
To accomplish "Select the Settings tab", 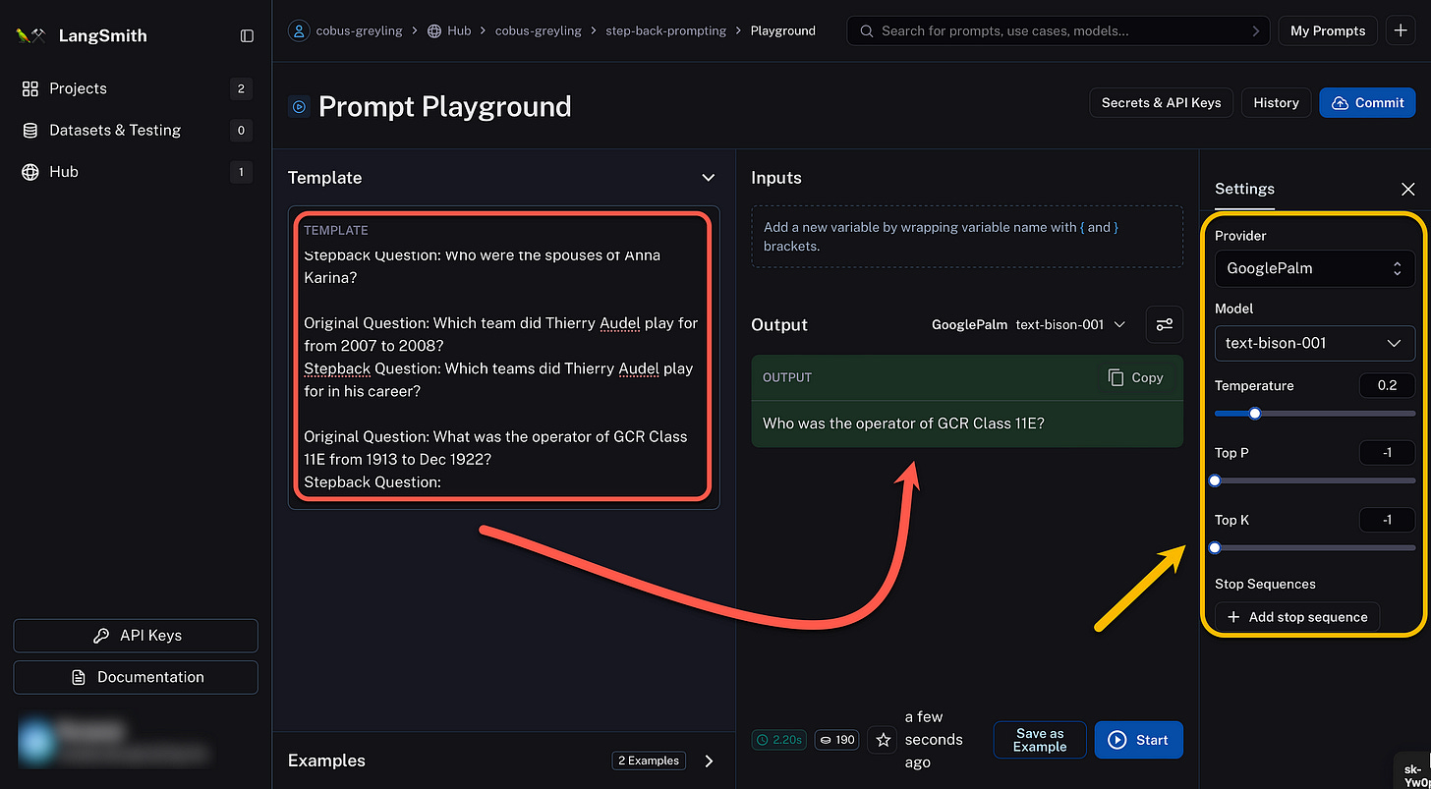I will pos(1244,189).
